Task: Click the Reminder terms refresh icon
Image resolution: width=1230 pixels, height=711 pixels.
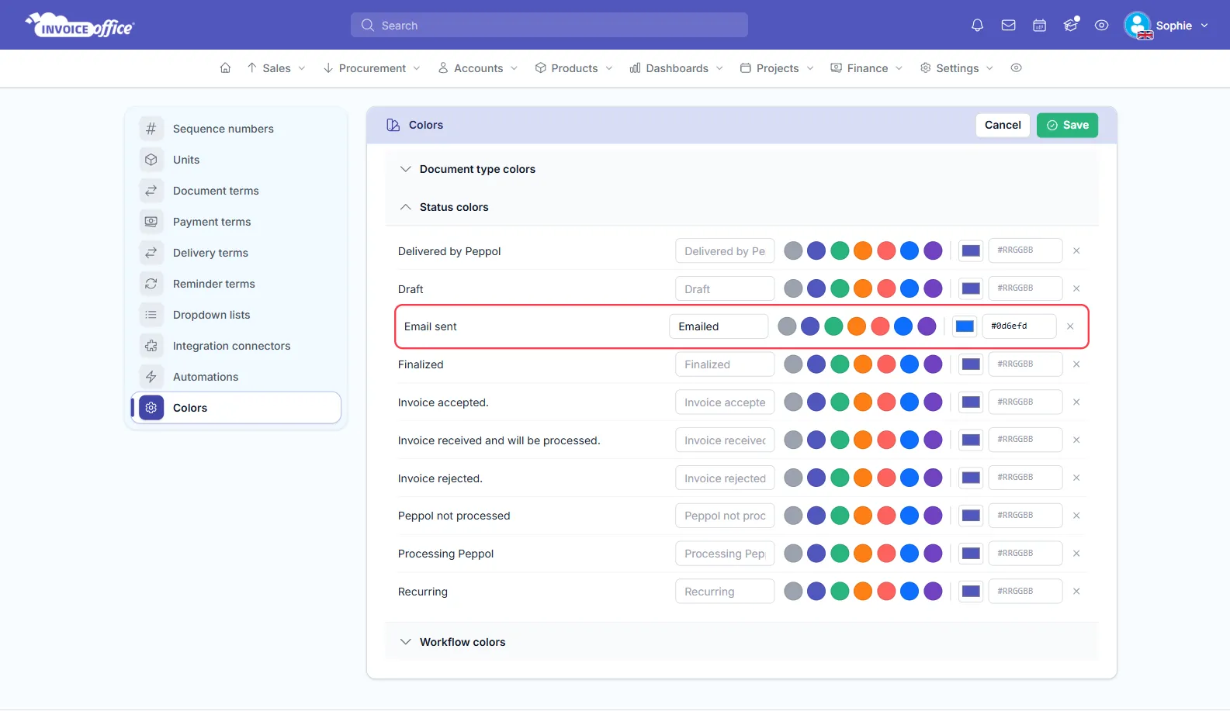Action: click(151, 284)
